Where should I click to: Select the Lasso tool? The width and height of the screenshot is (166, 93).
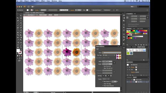pos(21,18)
